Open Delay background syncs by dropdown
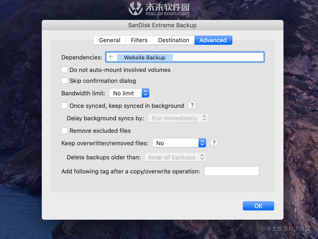318x239 pixels. pos(178,118)
